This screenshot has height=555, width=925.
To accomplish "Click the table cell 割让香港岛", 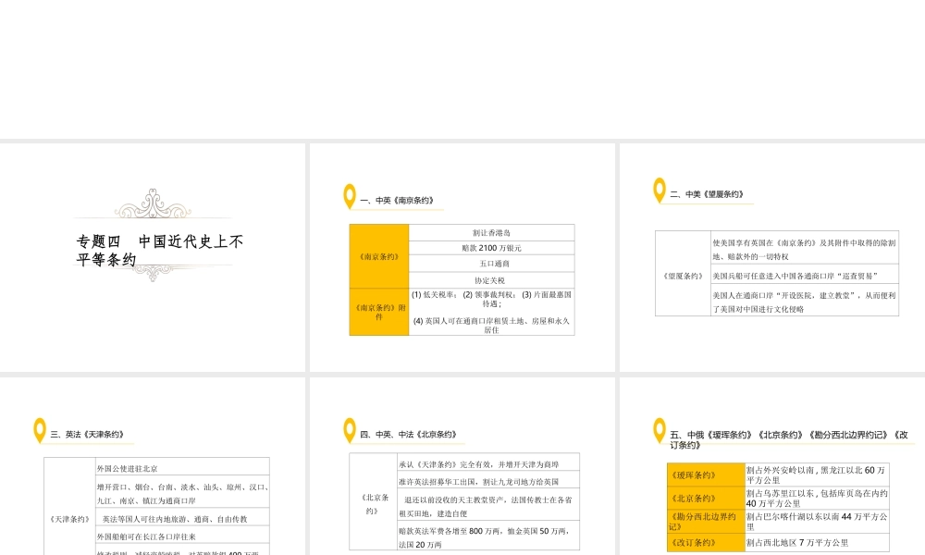I will [491, 232].
